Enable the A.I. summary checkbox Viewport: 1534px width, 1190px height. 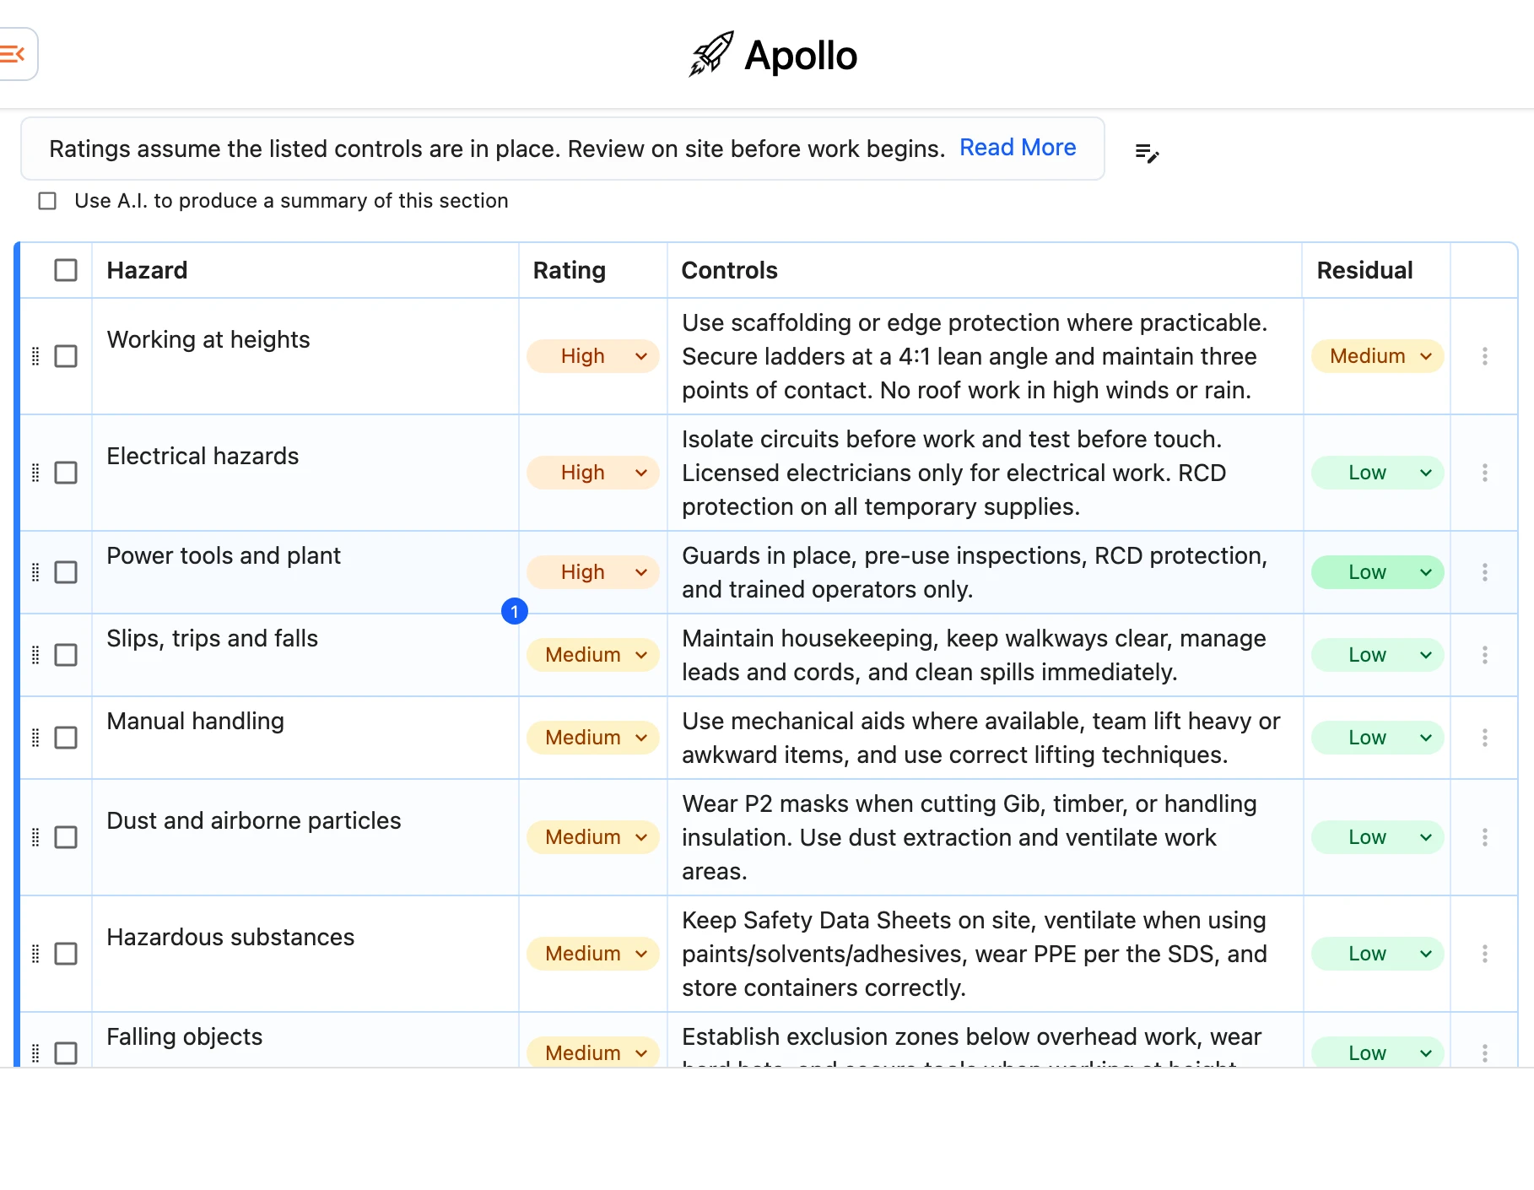47,201
